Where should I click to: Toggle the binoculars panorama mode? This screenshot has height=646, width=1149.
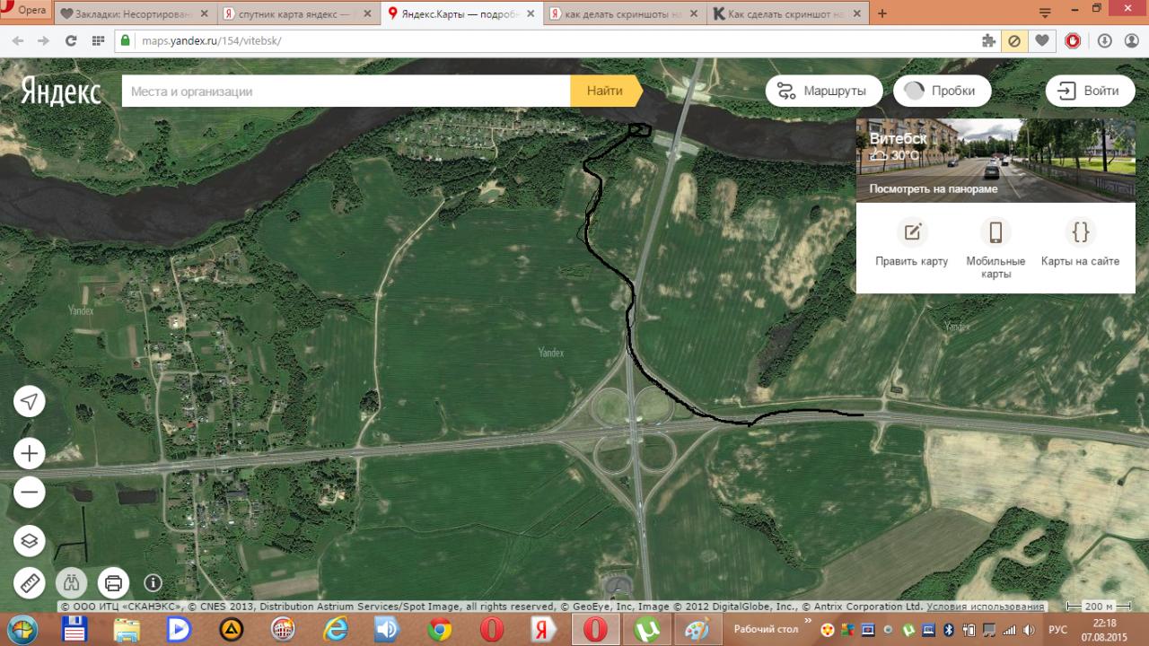(72, 583)
